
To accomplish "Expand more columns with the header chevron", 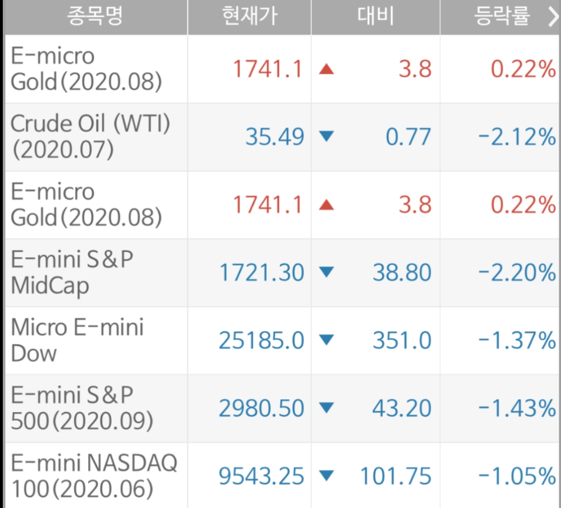I will coord(551,17).
